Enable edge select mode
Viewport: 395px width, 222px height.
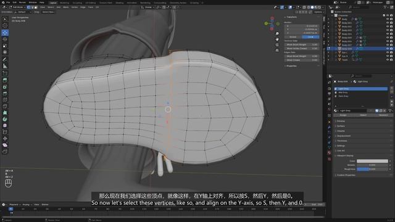coord(32,7)
